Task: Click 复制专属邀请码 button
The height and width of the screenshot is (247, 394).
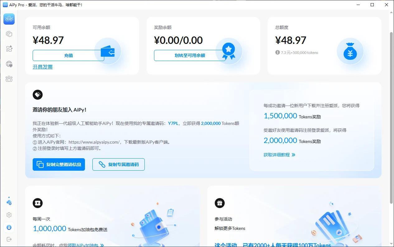Action: click(x=119, y=164)
